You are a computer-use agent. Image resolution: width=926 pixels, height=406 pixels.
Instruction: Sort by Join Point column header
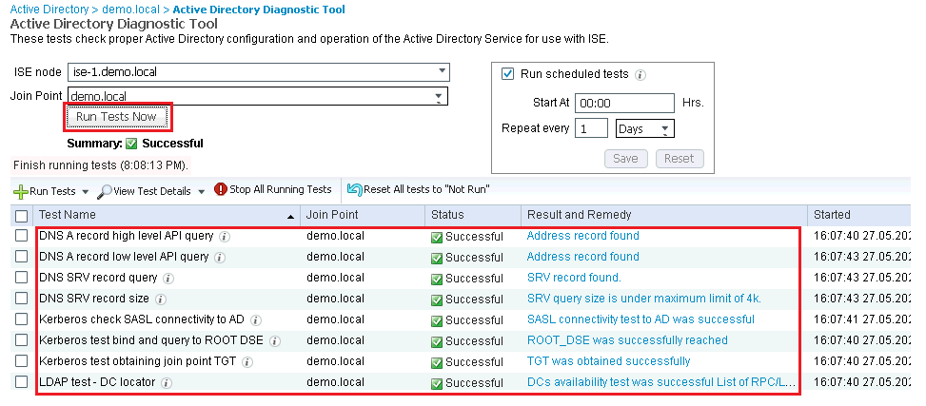click(x=363, y=215)
